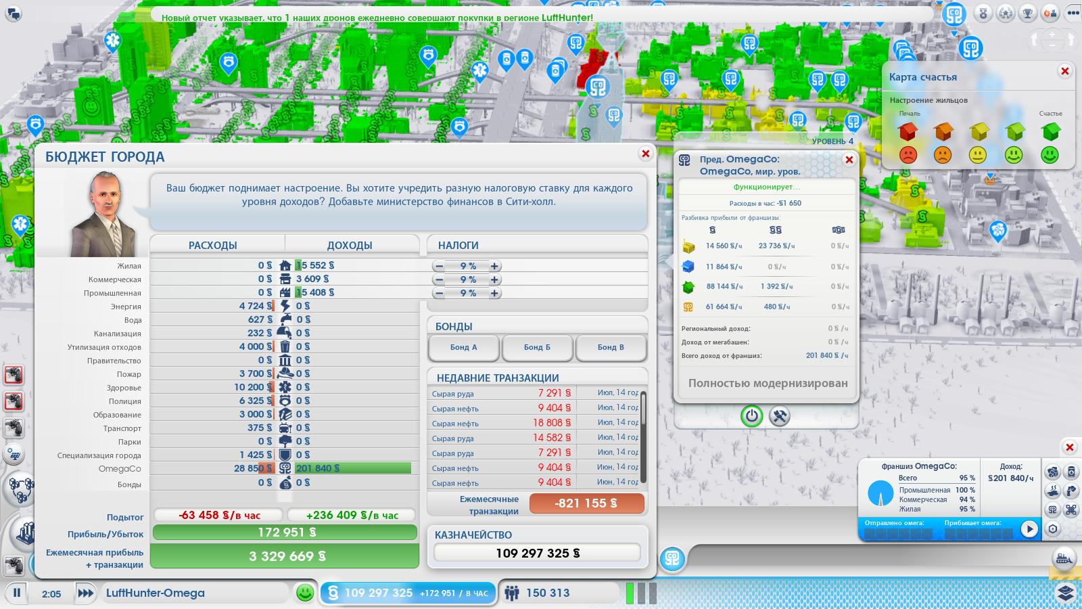Open the laurel star rankings icon
This screenshot has height=609, width=1082.
click(x=1007, y=12)
